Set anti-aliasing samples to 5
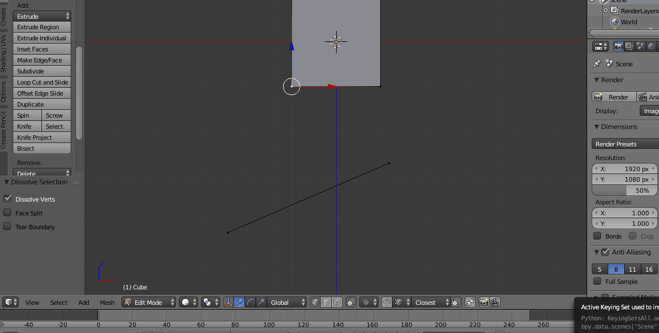This screenshot has width=659, height=333. point(600,269)
